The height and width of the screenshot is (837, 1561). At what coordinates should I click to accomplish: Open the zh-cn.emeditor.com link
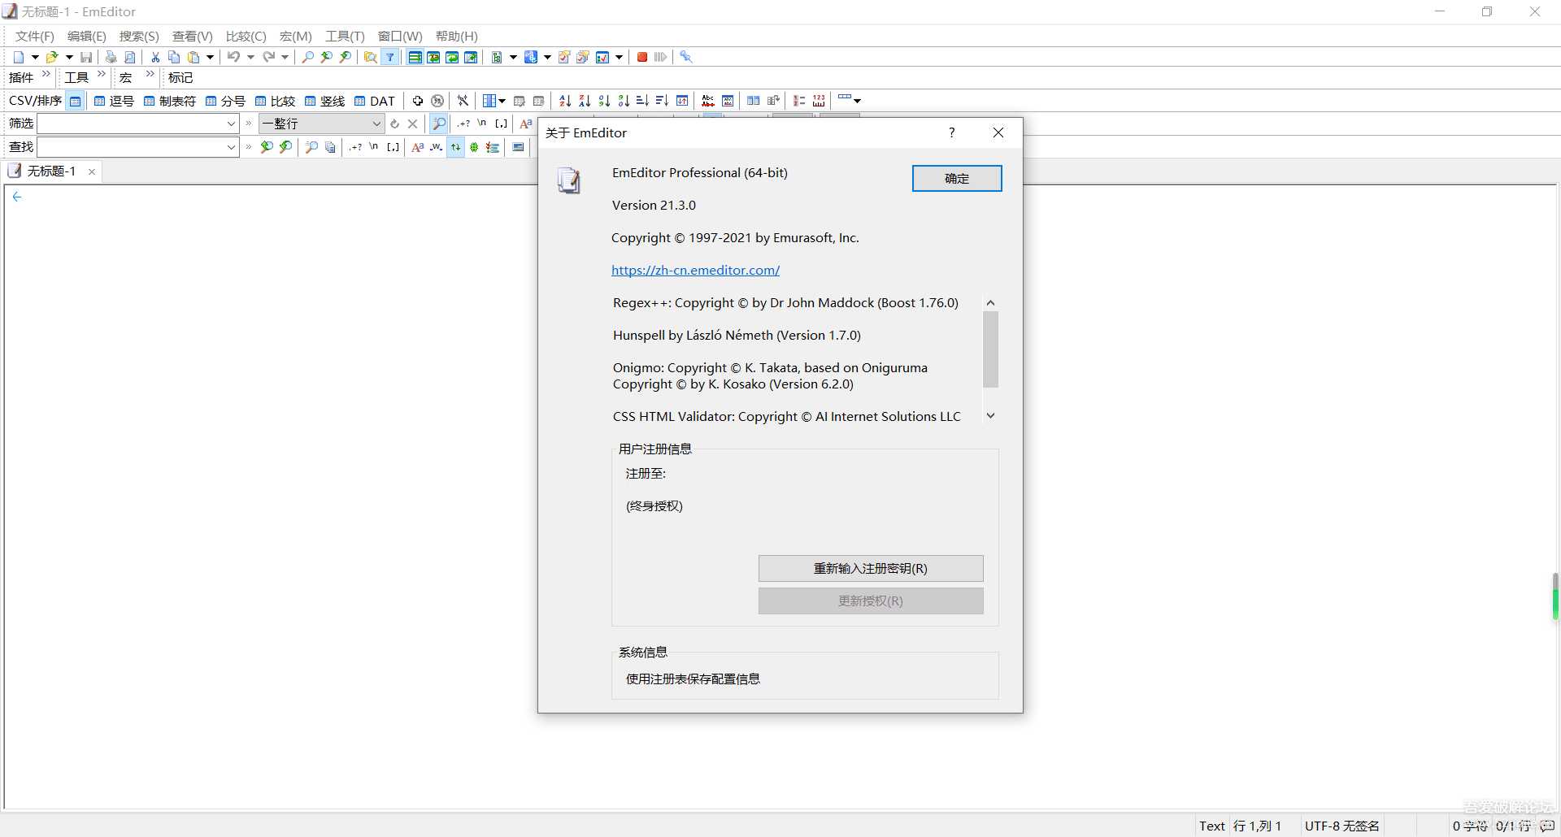(696, 271)
